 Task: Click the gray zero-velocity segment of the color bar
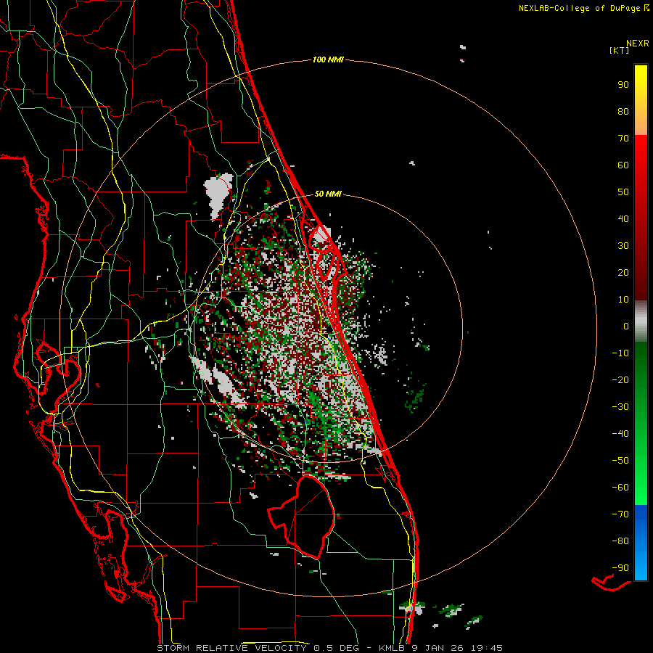click(641, 321)
